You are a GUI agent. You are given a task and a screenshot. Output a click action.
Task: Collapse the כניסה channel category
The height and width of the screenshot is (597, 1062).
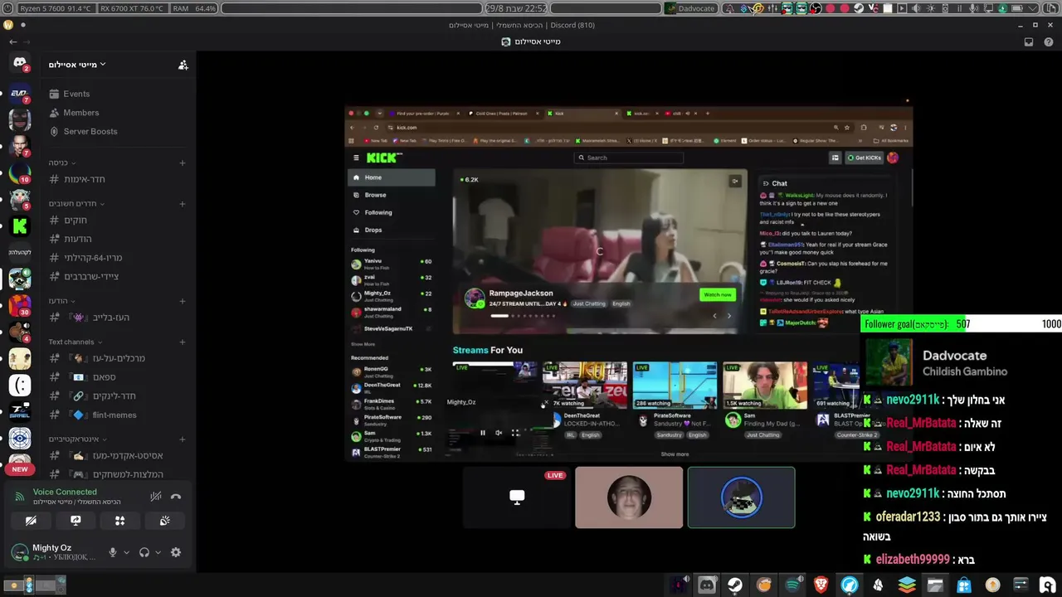point(62,163)
